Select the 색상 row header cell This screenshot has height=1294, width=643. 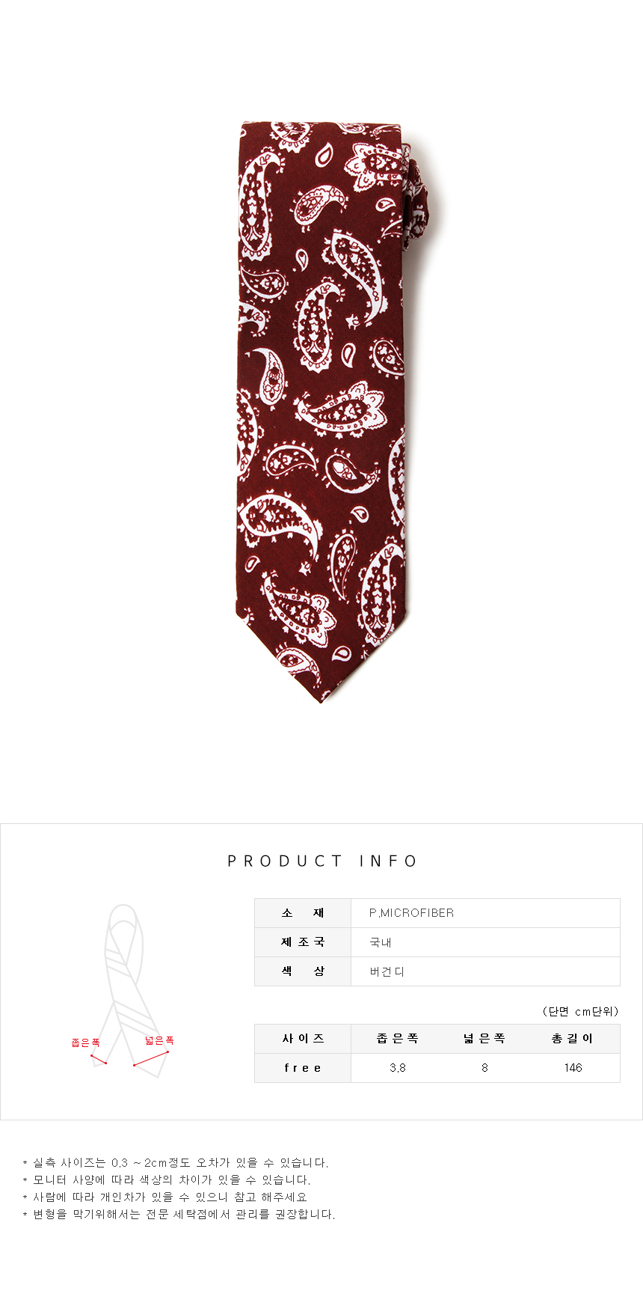click(303, 971)
